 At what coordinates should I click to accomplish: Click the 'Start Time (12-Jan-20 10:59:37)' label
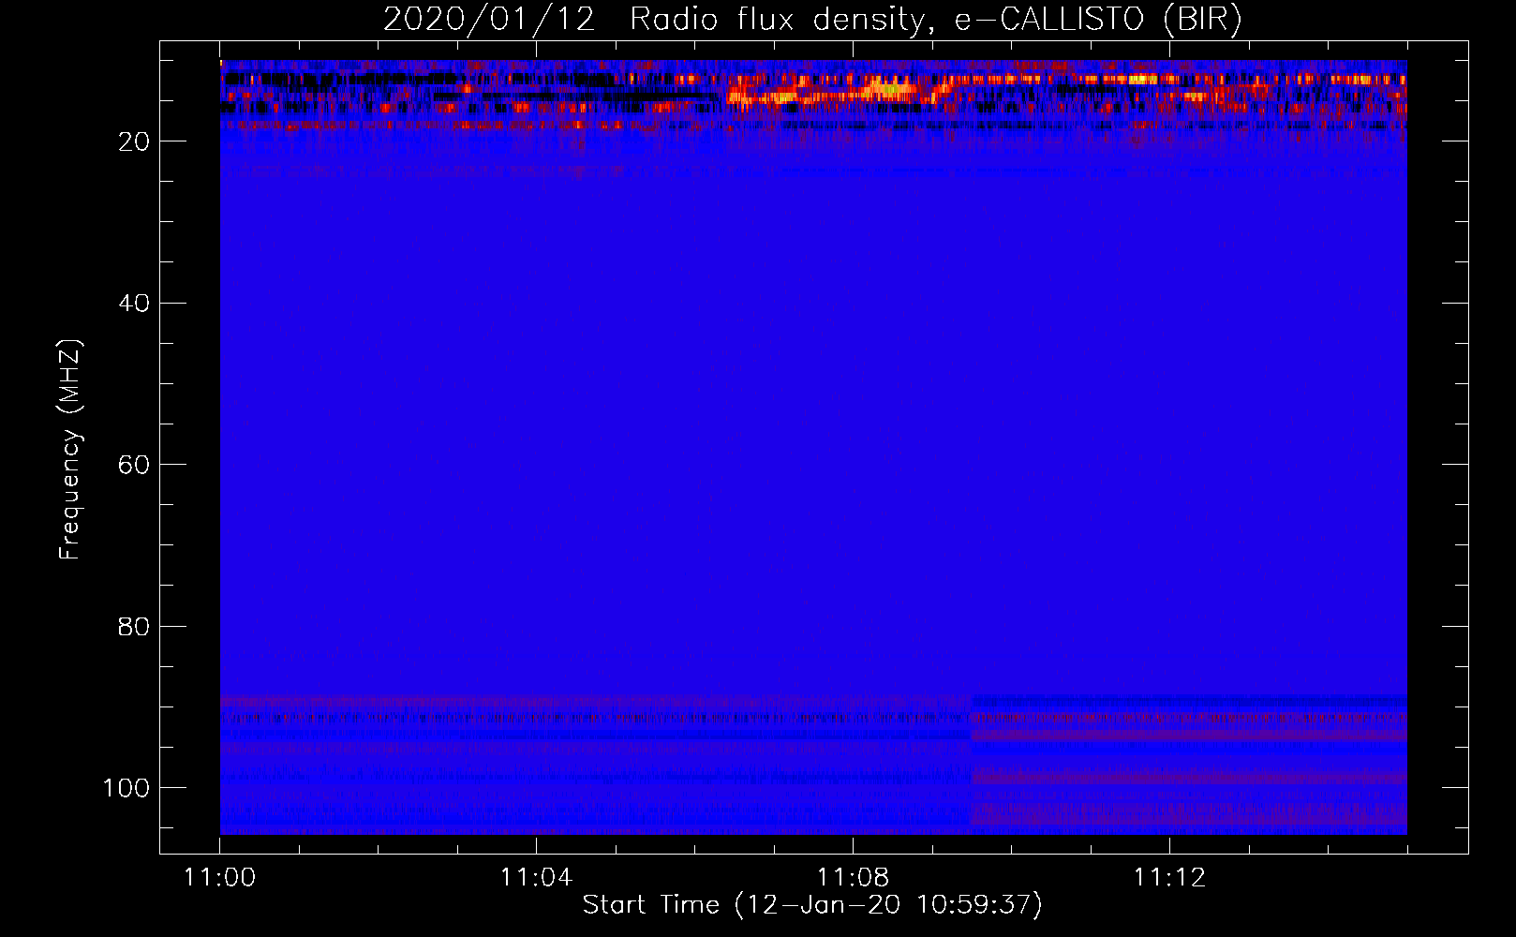pyautogui.click(x=812, y=905)
